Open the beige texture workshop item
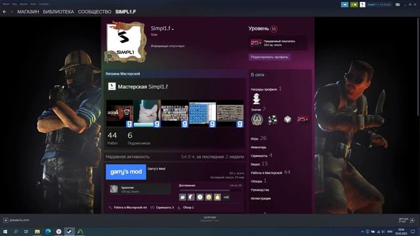This screenshot has width=420, height=236. [230, 113]
